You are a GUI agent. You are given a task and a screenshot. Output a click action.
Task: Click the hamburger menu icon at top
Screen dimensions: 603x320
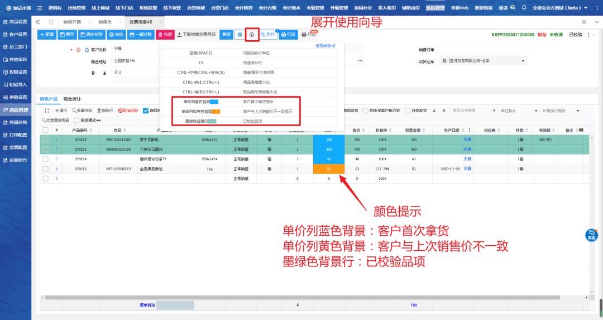coord(39,8)
